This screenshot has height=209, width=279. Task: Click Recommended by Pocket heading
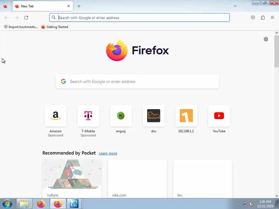coord(69,153)
